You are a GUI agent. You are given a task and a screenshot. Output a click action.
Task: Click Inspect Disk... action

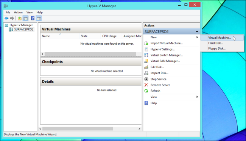[159, 73]
